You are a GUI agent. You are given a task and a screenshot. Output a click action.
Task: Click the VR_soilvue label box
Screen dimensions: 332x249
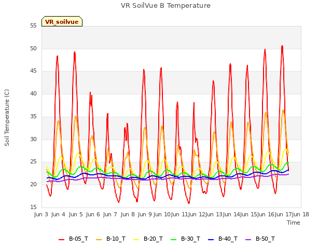click(62, 21)
